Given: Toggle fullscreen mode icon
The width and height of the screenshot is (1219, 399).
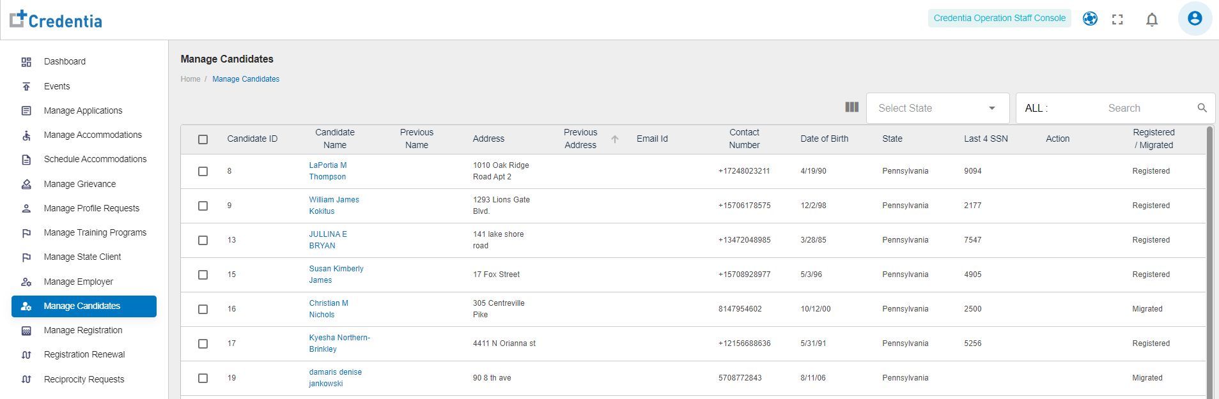Looking at the screenshot, I should [1117, 19].
